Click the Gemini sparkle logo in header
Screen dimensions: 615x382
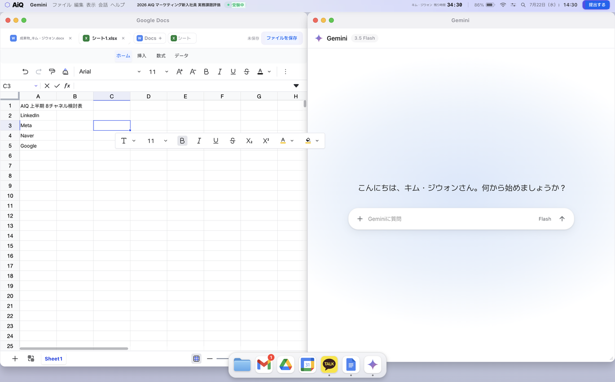click(x=319, y=38)
